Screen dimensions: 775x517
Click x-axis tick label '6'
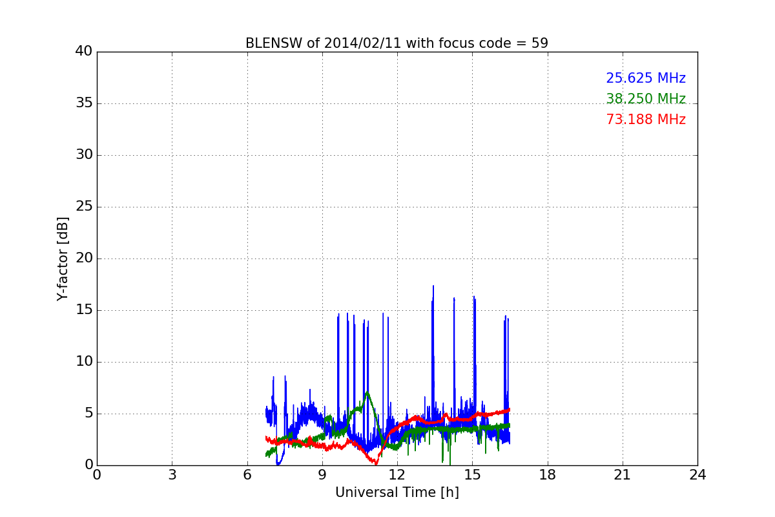[x=247, y=475]
